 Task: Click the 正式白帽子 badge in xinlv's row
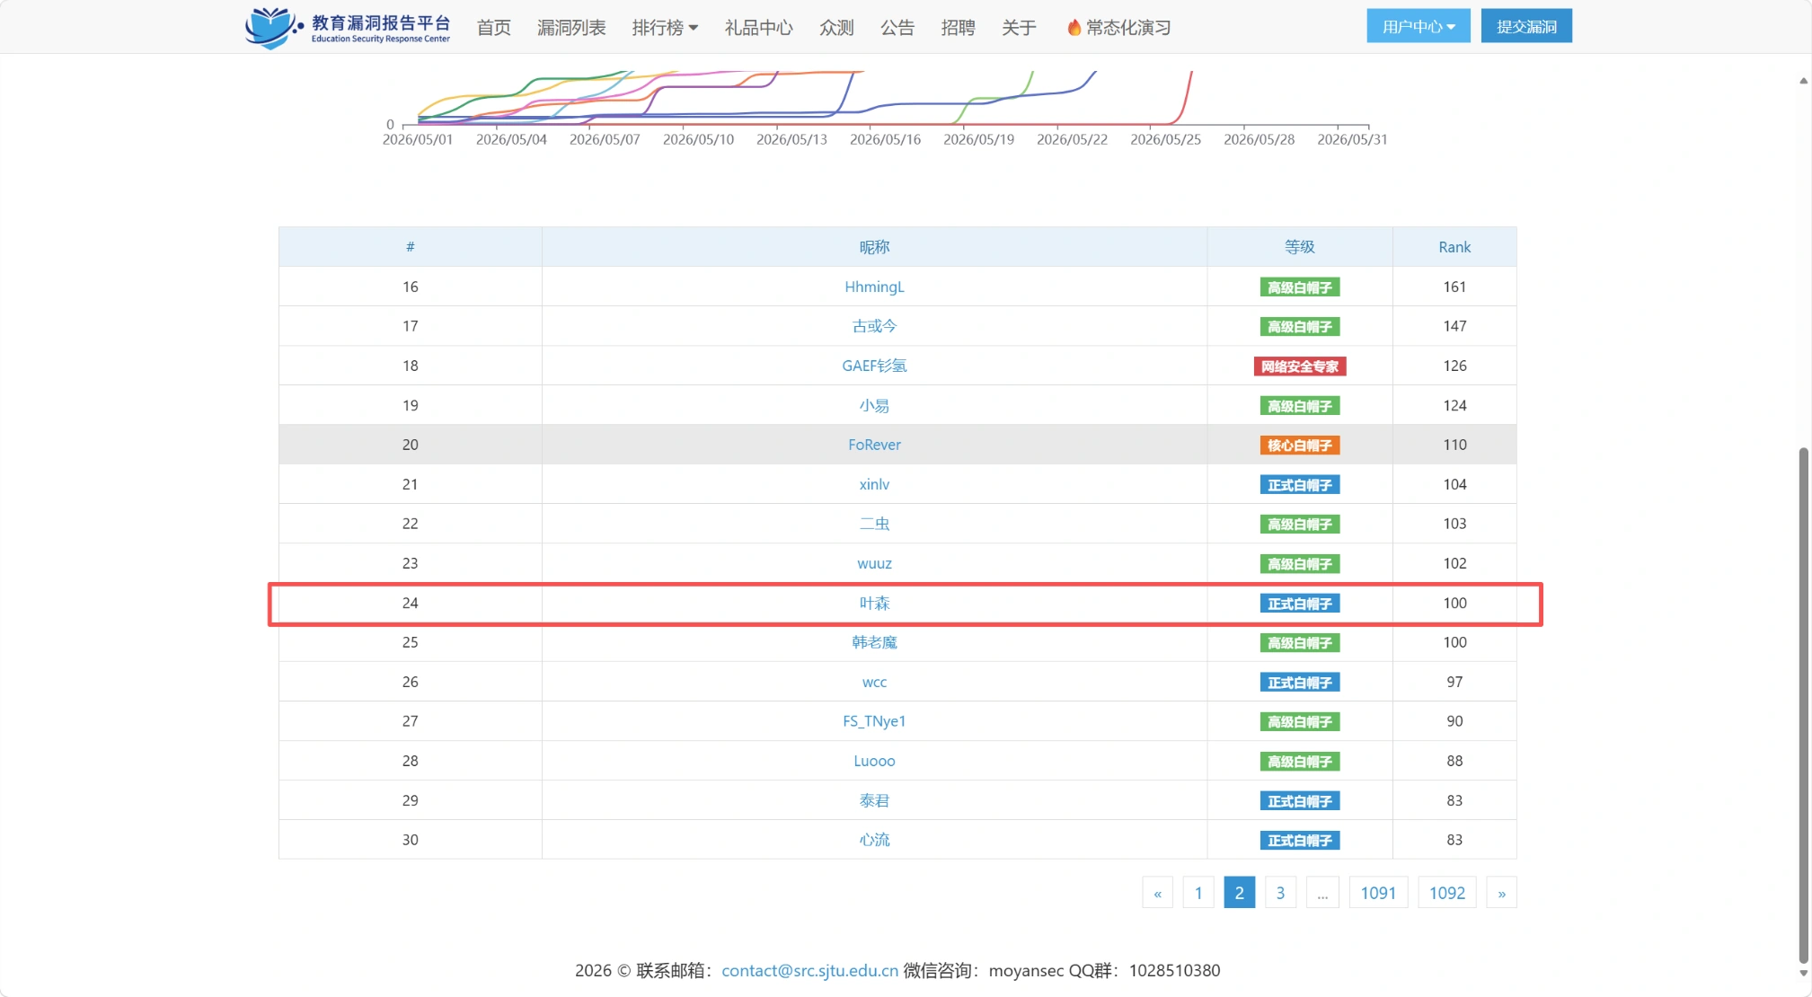click(x=1299, y=485)
